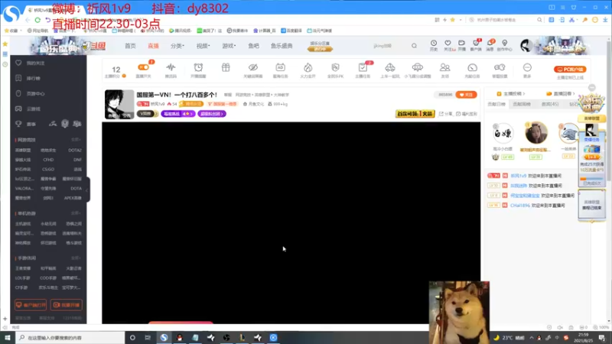Select DOTA2 in the sidebar game list

[x=74, y=150]
